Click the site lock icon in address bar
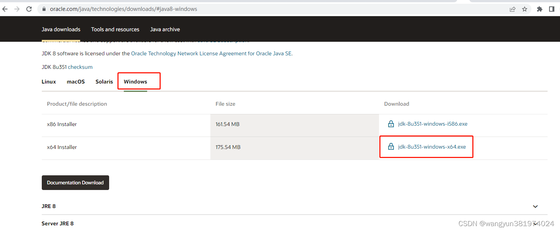 click(44, 9)
